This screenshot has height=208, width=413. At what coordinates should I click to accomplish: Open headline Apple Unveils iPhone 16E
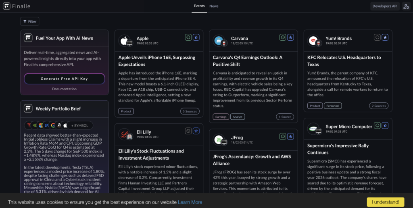pos(157,61)
